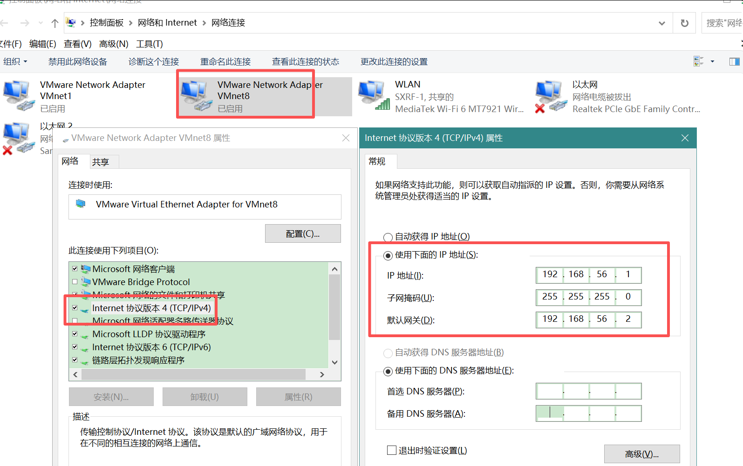Close the VMnet8 属性 dialog
The image size is (743, 466).
pyautogui.click(x=346, y=138)
